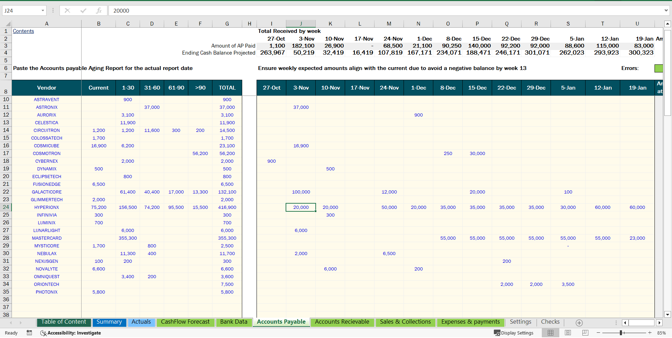Switch to Normal view in status bar
This screenshot has width=672, height=338.
click(551, 333)
